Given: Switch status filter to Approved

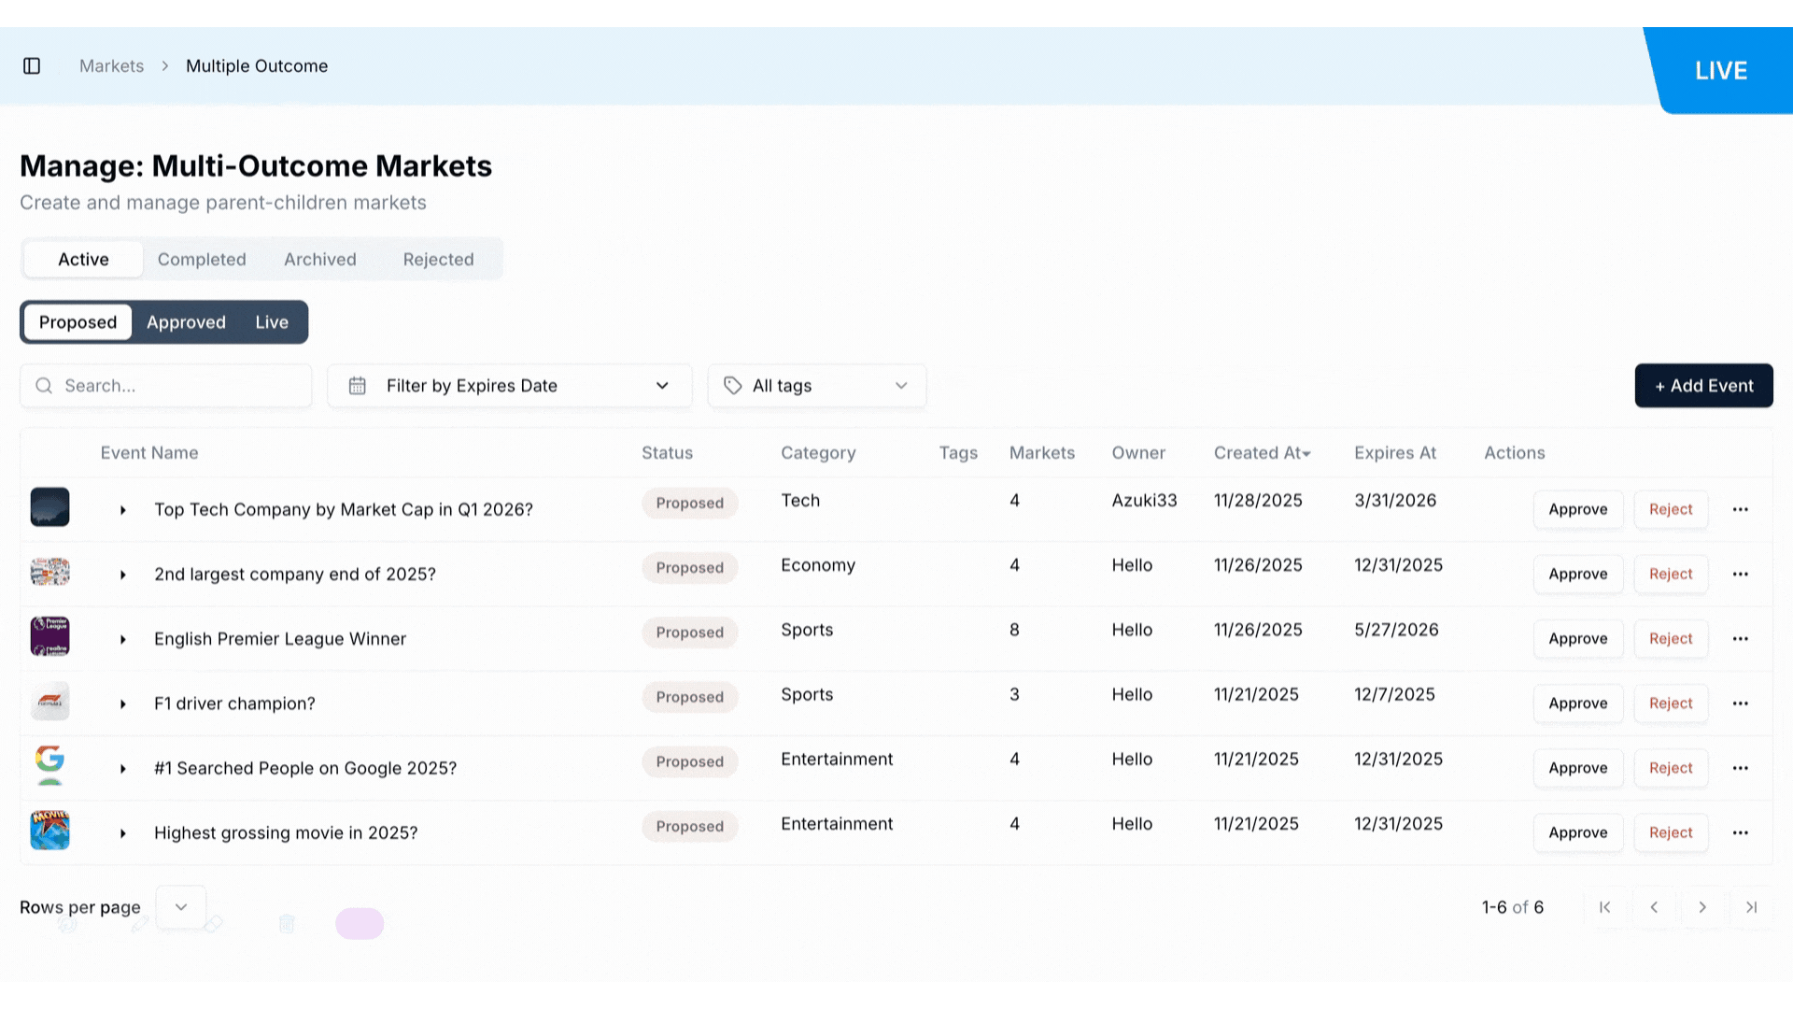Looking at the screenshot, I should (186, 322).
